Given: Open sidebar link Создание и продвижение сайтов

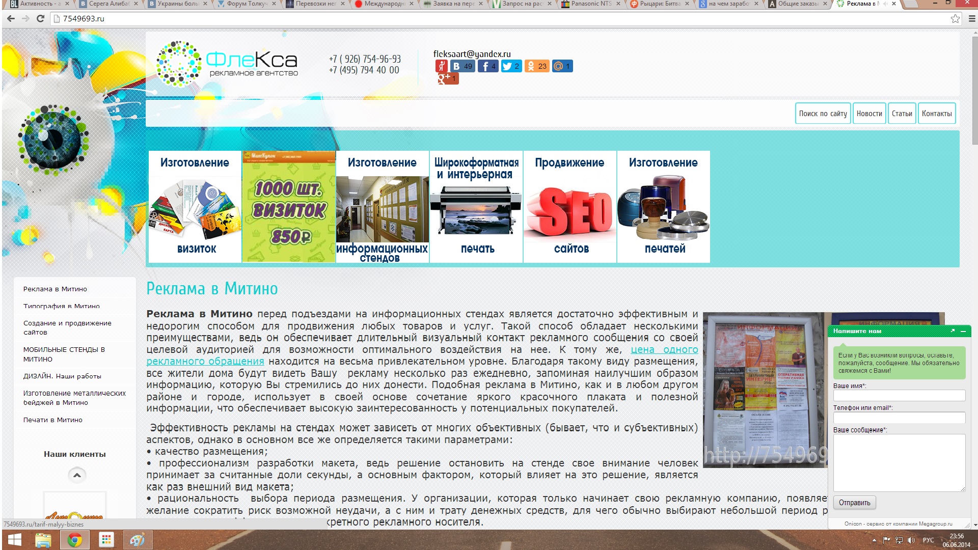Looking at the screenshot, I should 67,327.
